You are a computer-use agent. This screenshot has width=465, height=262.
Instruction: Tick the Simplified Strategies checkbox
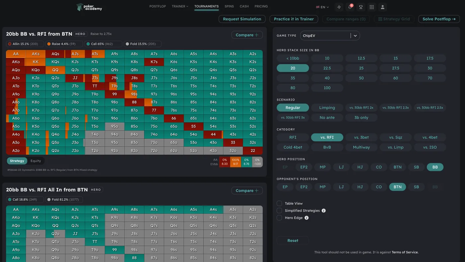pos(279,211)
